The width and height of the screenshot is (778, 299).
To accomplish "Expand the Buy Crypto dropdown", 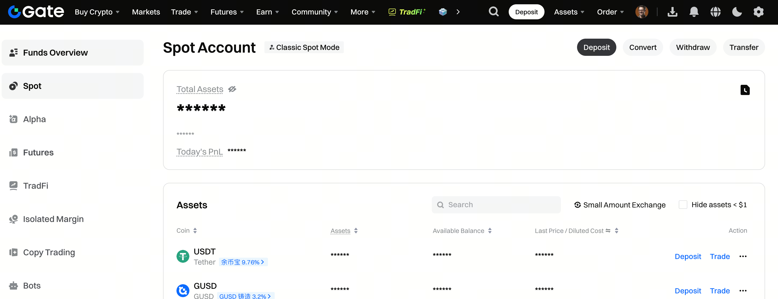I will click(97, 12).
